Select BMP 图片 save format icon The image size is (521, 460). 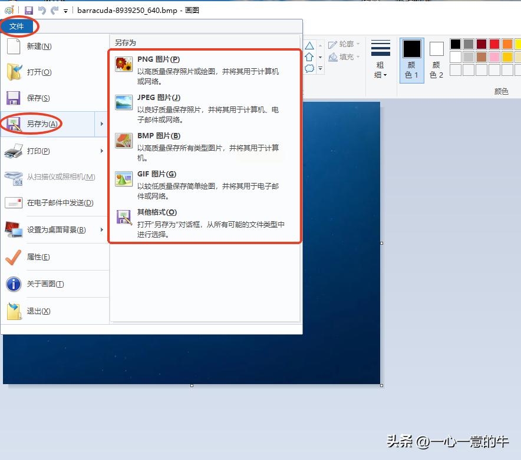click(x=124, y=139)
